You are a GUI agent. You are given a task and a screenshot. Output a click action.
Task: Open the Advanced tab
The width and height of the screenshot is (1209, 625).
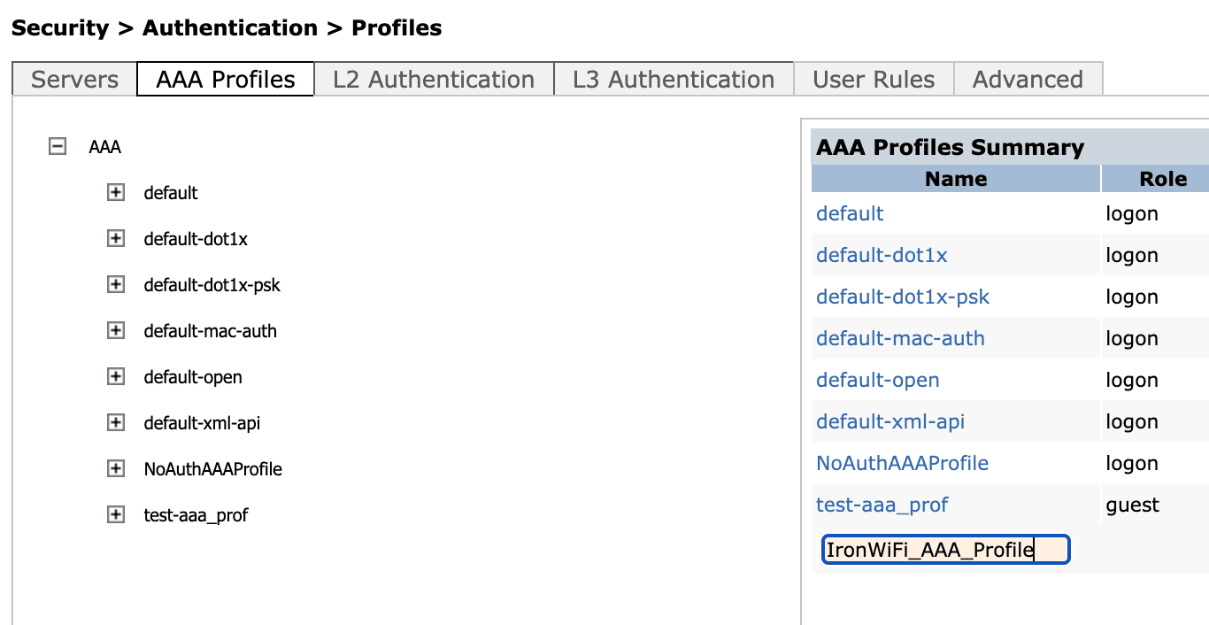[x=1028, y=80]
